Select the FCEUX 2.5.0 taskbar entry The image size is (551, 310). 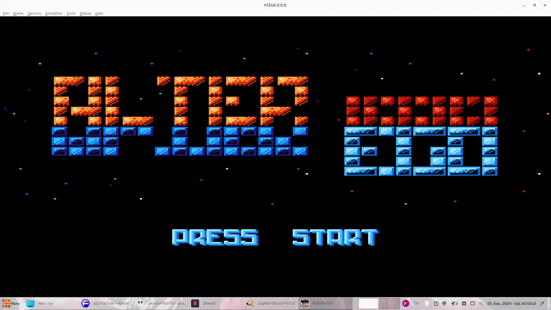326,304
